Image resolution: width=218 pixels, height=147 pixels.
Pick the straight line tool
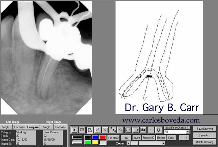pos(105,130)
